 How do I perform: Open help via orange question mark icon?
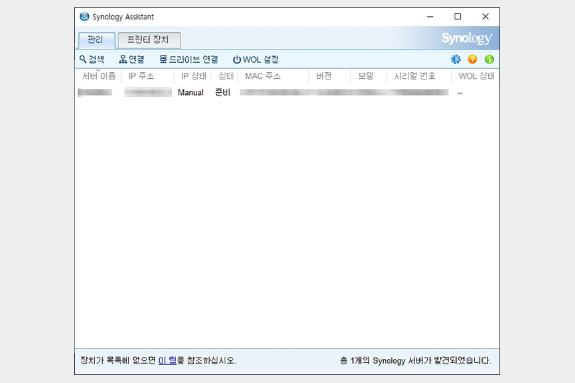[472, 59]
